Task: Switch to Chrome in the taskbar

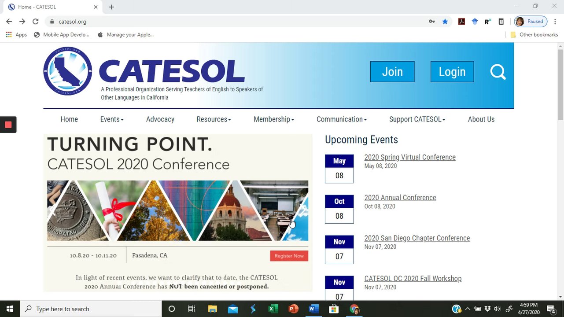Action: pos(354,309)
